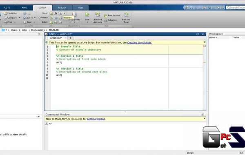Screen dimensions: 245x155
Task: Click MATLAB in the folder path
Action: click(53, 30)
